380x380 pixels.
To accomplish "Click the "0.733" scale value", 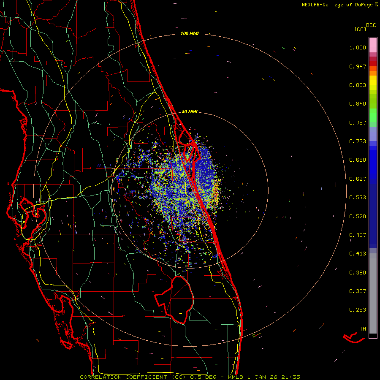I will tap(358, 141).
